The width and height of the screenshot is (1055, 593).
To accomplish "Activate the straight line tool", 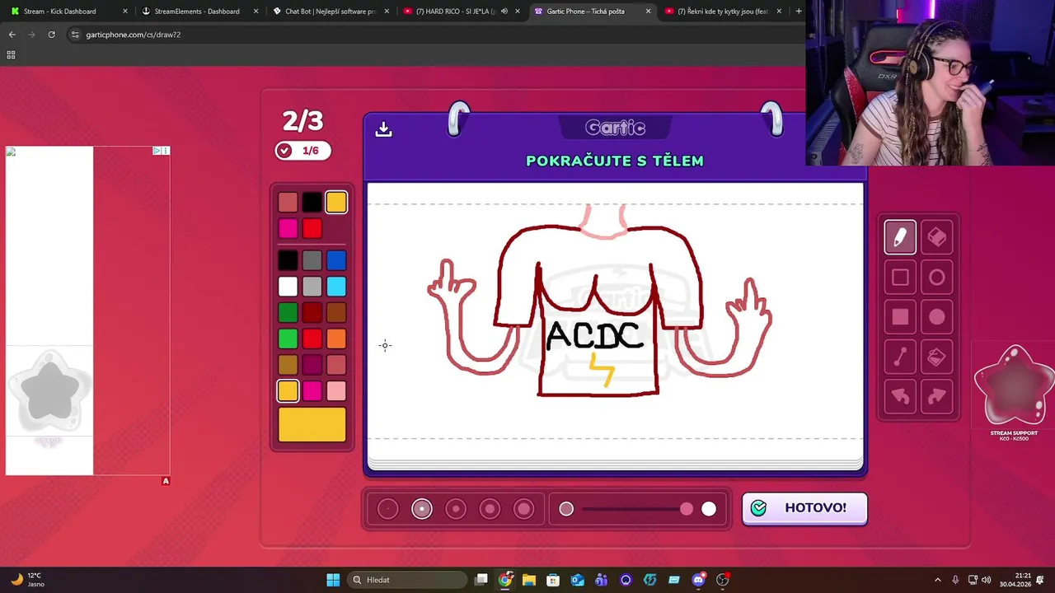I will pos(900,357).
